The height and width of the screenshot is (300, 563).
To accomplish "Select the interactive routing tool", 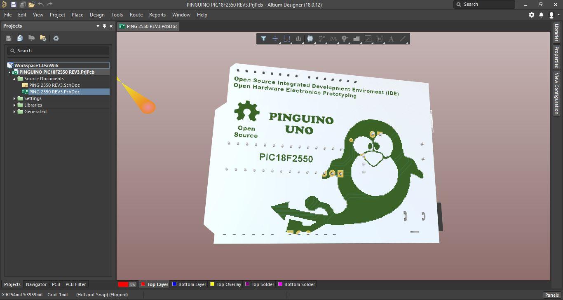I will (321, 39).
